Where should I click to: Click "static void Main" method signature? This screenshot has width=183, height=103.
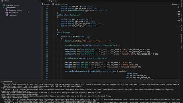click(69, 37)
